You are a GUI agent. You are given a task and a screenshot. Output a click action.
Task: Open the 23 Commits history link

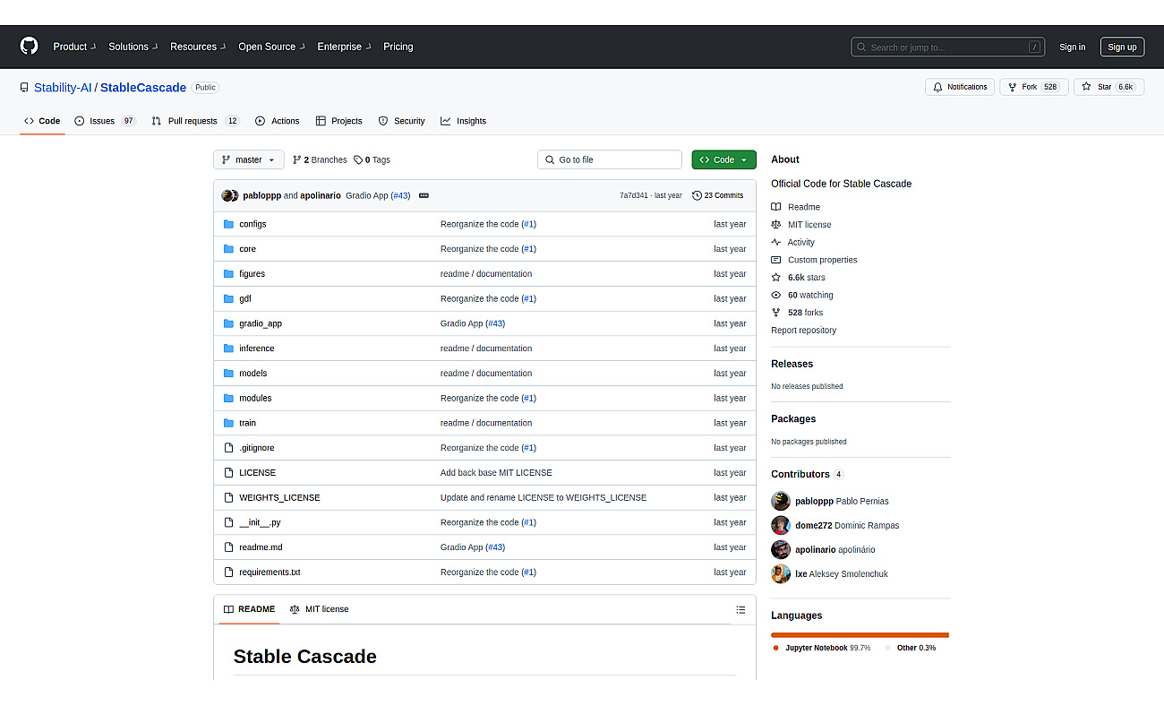[x=718, y=195]
